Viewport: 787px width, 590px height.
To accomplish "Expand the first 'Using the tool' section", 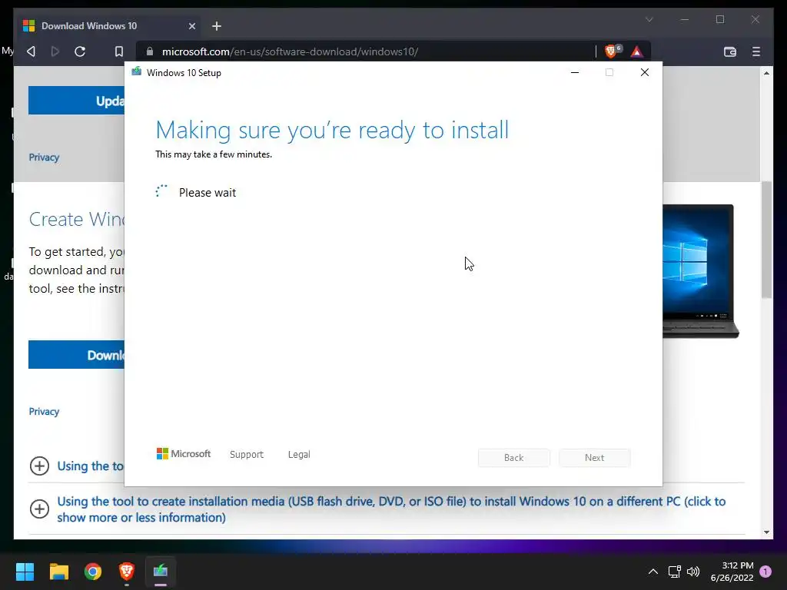I will point(39,466).
